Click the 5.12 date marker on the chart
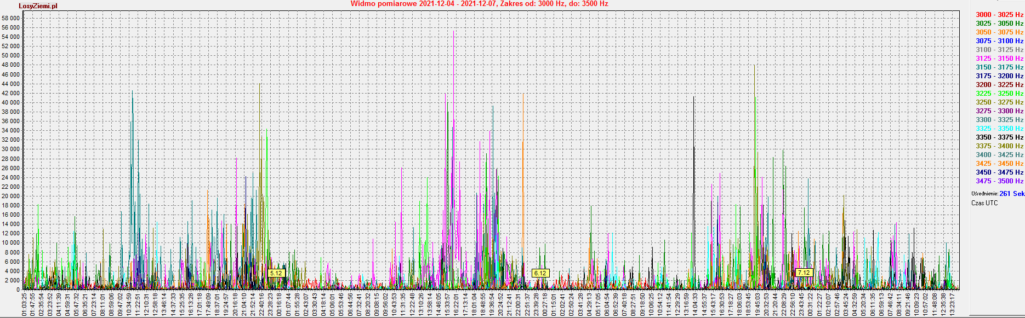This screenshot has width=1025, height=318. (x=276, y=273)
